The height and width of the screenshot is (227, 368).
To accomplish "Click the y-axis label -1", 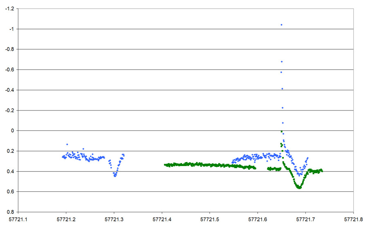I will tap(11, 29).
